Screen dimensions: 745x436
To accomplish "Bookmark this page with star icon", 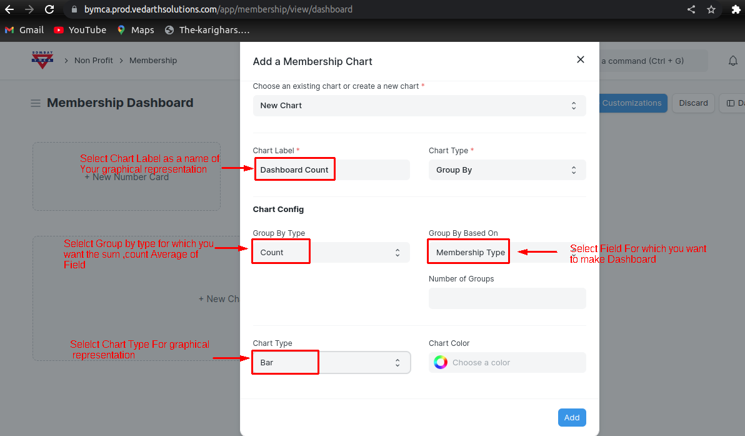I will (711, 9).
